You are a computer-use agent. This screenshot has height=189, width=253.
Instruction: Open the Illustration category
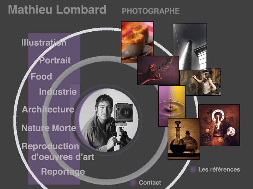pos(44,43)
